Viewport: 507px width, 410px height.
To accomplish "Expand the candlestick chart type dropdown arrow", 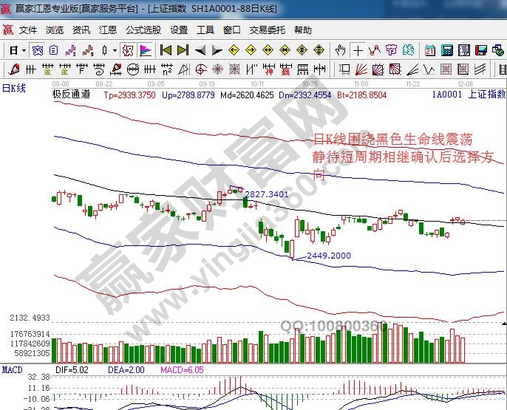I will (x=114, y=51).
